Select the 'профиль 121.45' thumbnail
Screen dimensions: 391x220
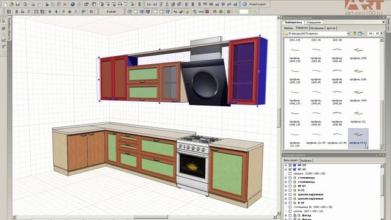(x=316, y=138)
